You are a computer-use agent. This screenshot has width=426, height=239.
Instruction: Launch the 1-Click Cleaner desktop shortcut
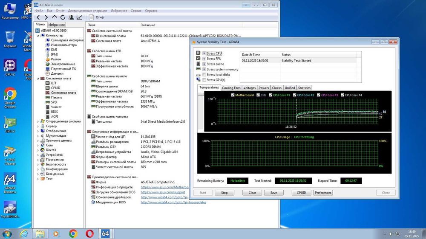point(10,156)
